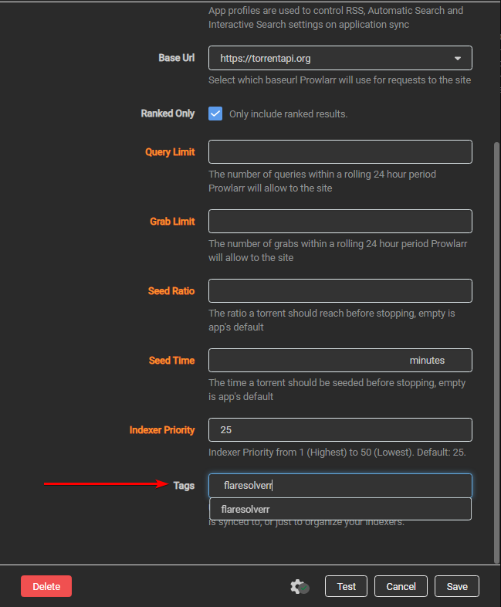
Task: Edit the Indexer Priority value 25
Action: [340, 429]
